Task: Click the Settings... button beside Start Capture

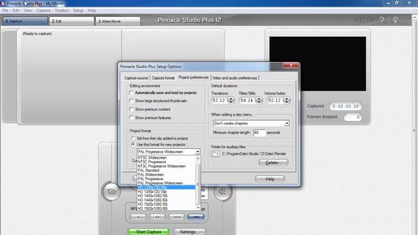Action: (x=189, y=232)
